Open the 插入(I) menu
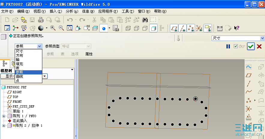265x139 pixels. pos(56,11)
